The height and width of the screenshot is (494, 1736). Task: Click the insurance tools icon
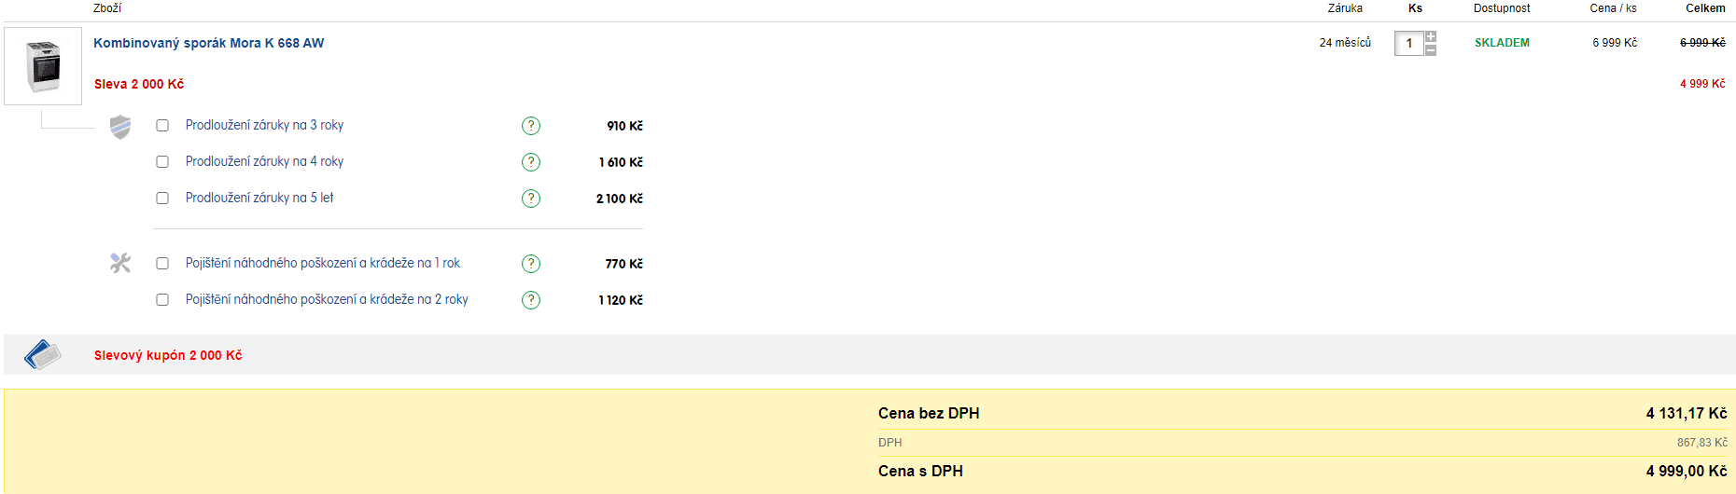click(x=120, y=263)
